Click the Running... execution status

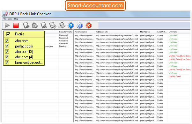(x=63, y=46)
